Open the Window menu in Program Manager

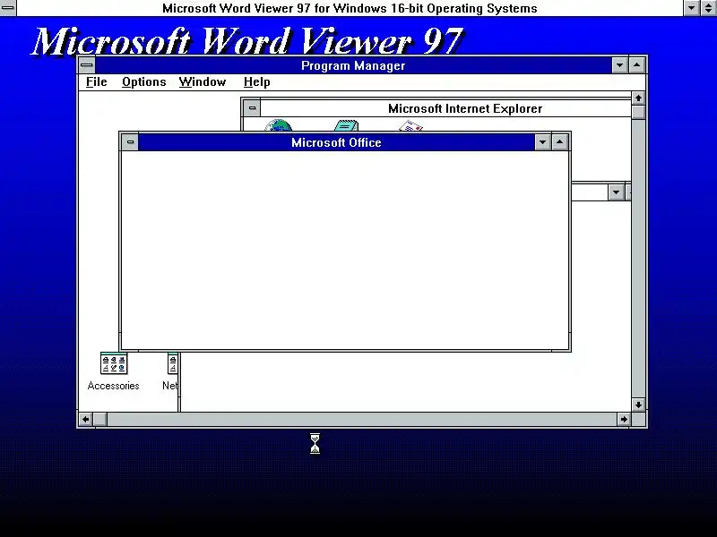[x=203, y=82]
